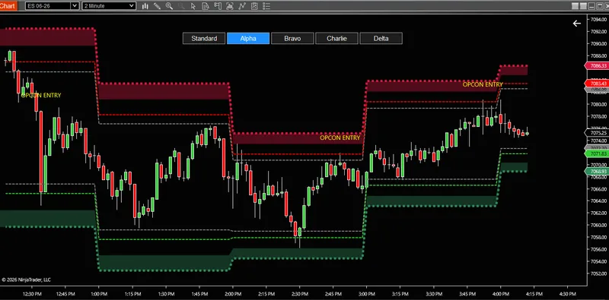Click the 7052.00 price axis label
Screen dimensions: 609x300
click(598, 273)
